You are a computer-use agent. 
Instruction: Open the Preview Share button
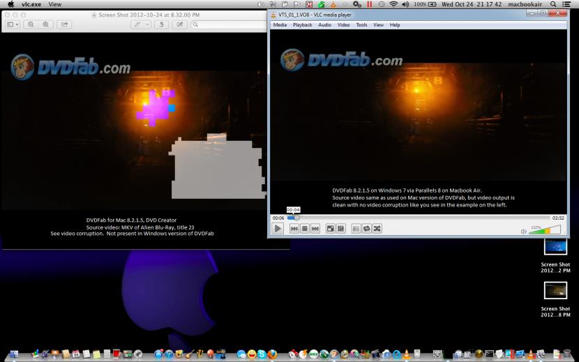click(65, 24)
